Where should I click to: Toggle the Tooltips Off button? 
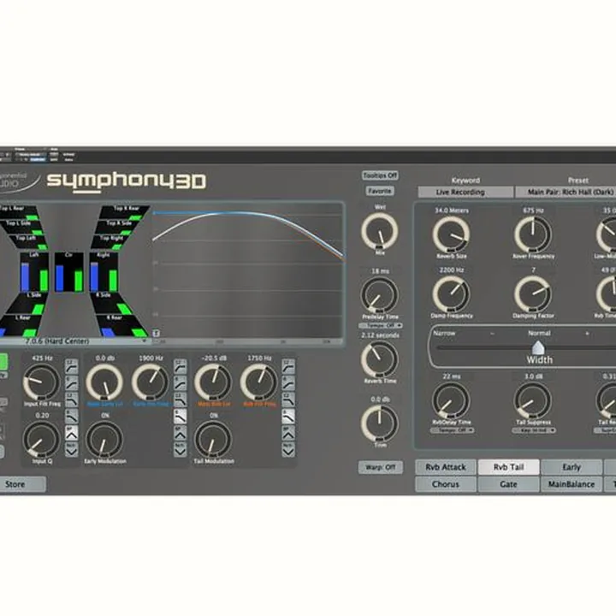[x=380, y=175]
